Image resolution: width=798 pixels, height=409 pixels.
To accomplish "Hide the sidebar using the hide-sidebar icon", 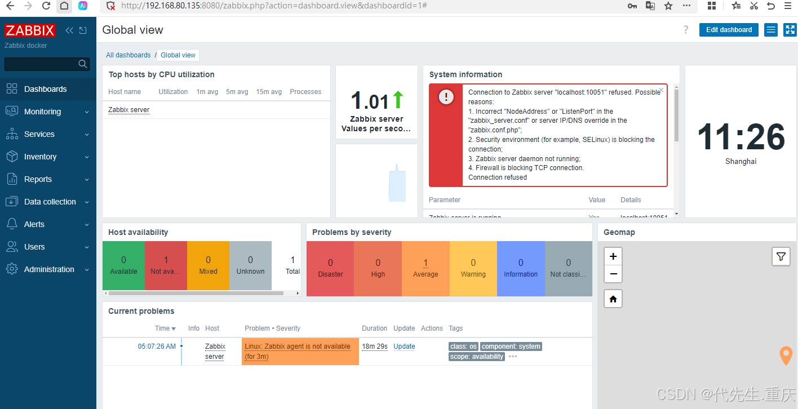I will click(82, 30).
